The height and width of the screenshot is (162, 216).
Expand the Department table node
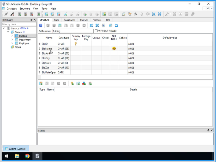[13, 39]
